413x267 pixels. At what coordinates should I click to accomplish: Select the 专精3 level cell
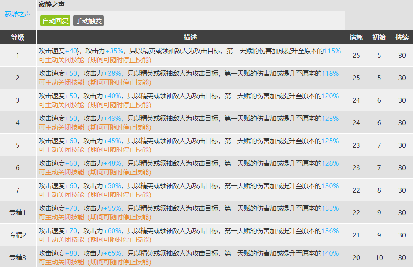(x=18, y=257)
